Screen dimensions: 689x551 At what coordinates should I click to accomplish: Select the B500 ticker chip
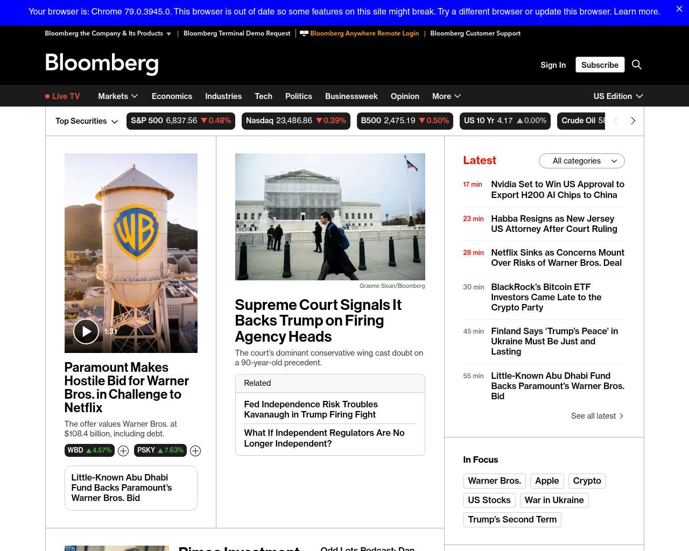tap(405, 121)
